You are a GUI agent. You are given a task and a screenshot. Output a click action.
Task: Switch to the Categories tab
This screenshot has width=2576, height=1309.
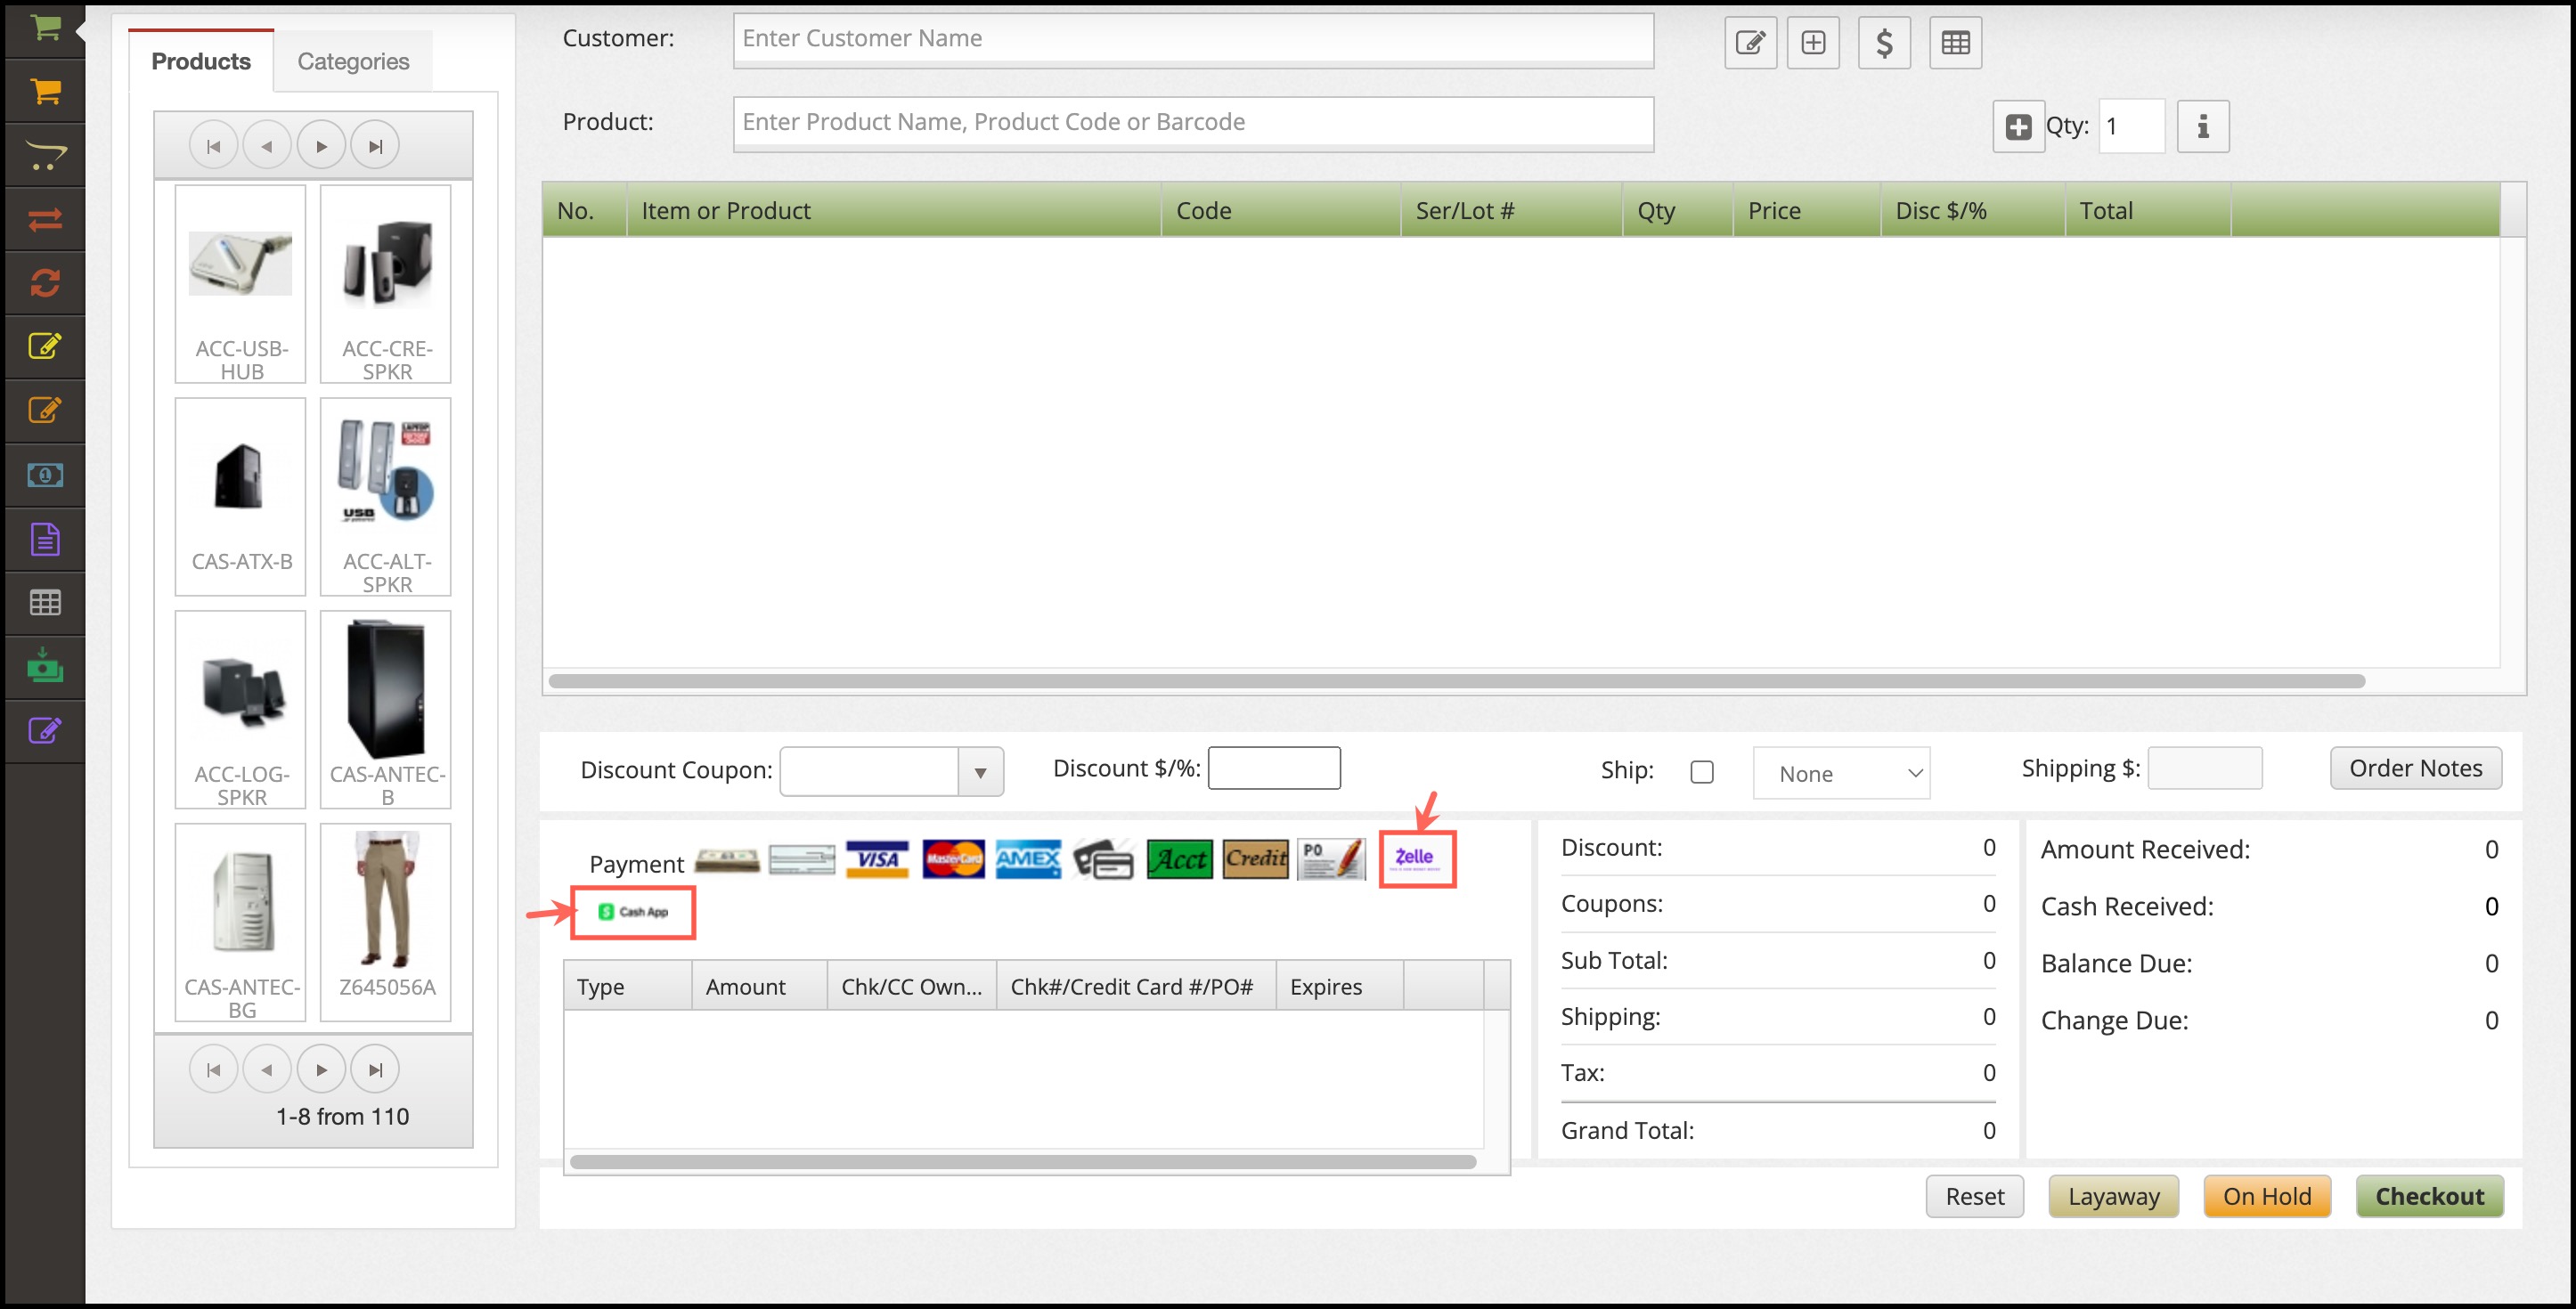coord(353,62)
